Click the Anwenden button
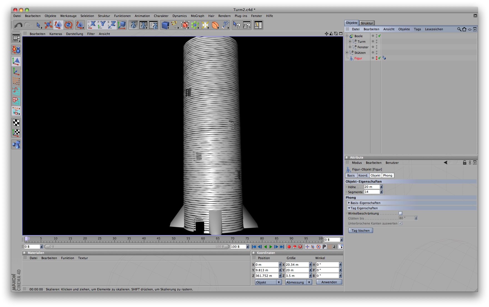This screenshot has width=489, height=307. click(329, 282)
